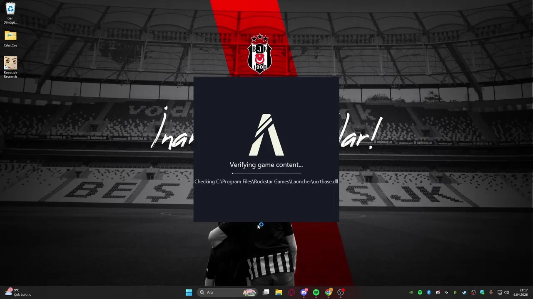This screenshot has width=533, height=299.
Task: Launch Opera browser from the taskbar
Action: 291,292
